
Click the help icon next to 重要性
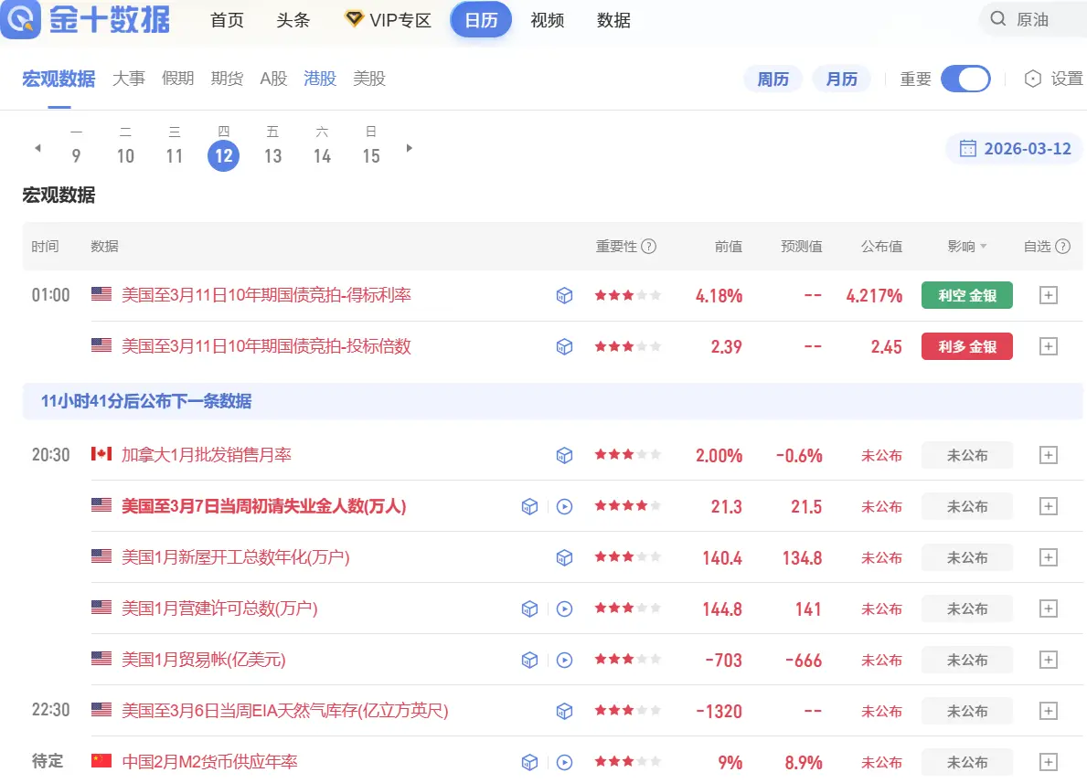(649, 247)
